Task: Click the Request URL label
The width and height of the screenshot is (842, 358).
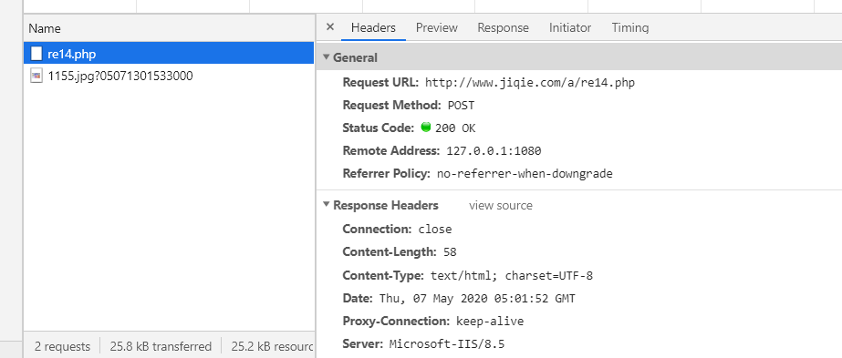Action: (380, 83)
